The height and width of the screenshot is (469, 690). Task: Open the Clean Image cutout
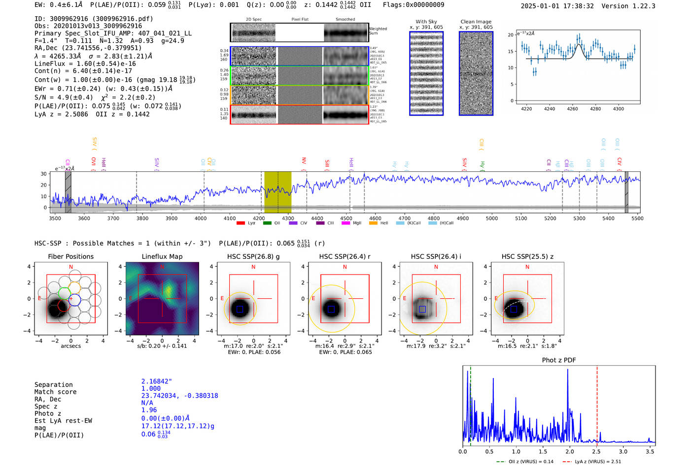coord(476,73)
